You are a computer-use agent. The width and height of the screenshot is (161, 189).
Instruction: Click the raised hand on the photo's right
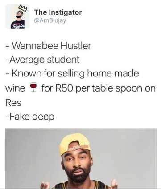click(x=113, y=184)
